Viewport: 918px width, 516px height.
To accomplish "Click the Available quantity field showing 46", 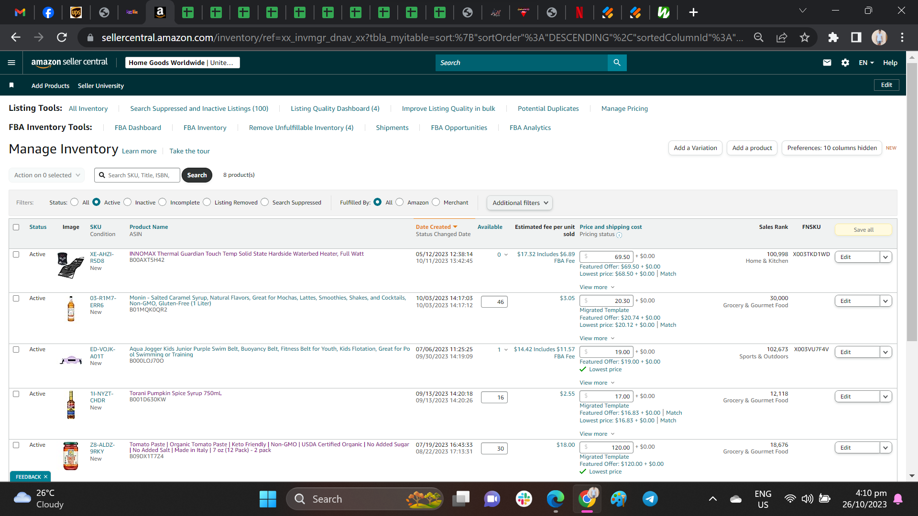I will pos(494,302).
